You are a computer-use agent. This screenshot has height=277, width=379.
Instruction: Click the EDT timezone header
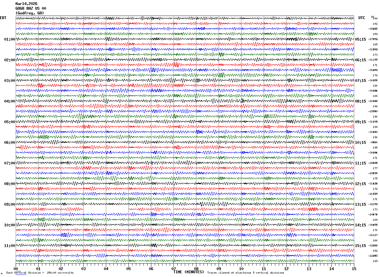(x=3, y=18)
